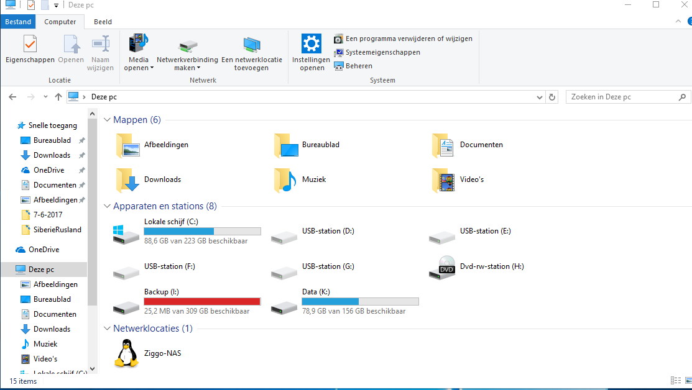The image size is (692, 390).
Task: Click the Media openen icon
Action: (139, 43)
